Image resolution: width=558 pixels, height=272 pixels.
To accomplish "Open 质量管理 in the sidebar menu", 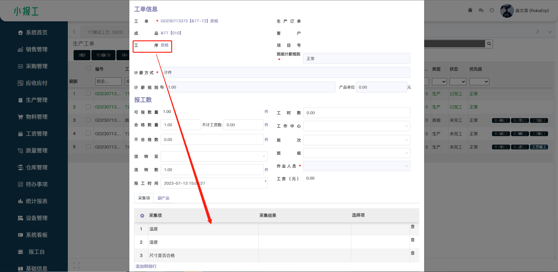I will click(36, 151).
